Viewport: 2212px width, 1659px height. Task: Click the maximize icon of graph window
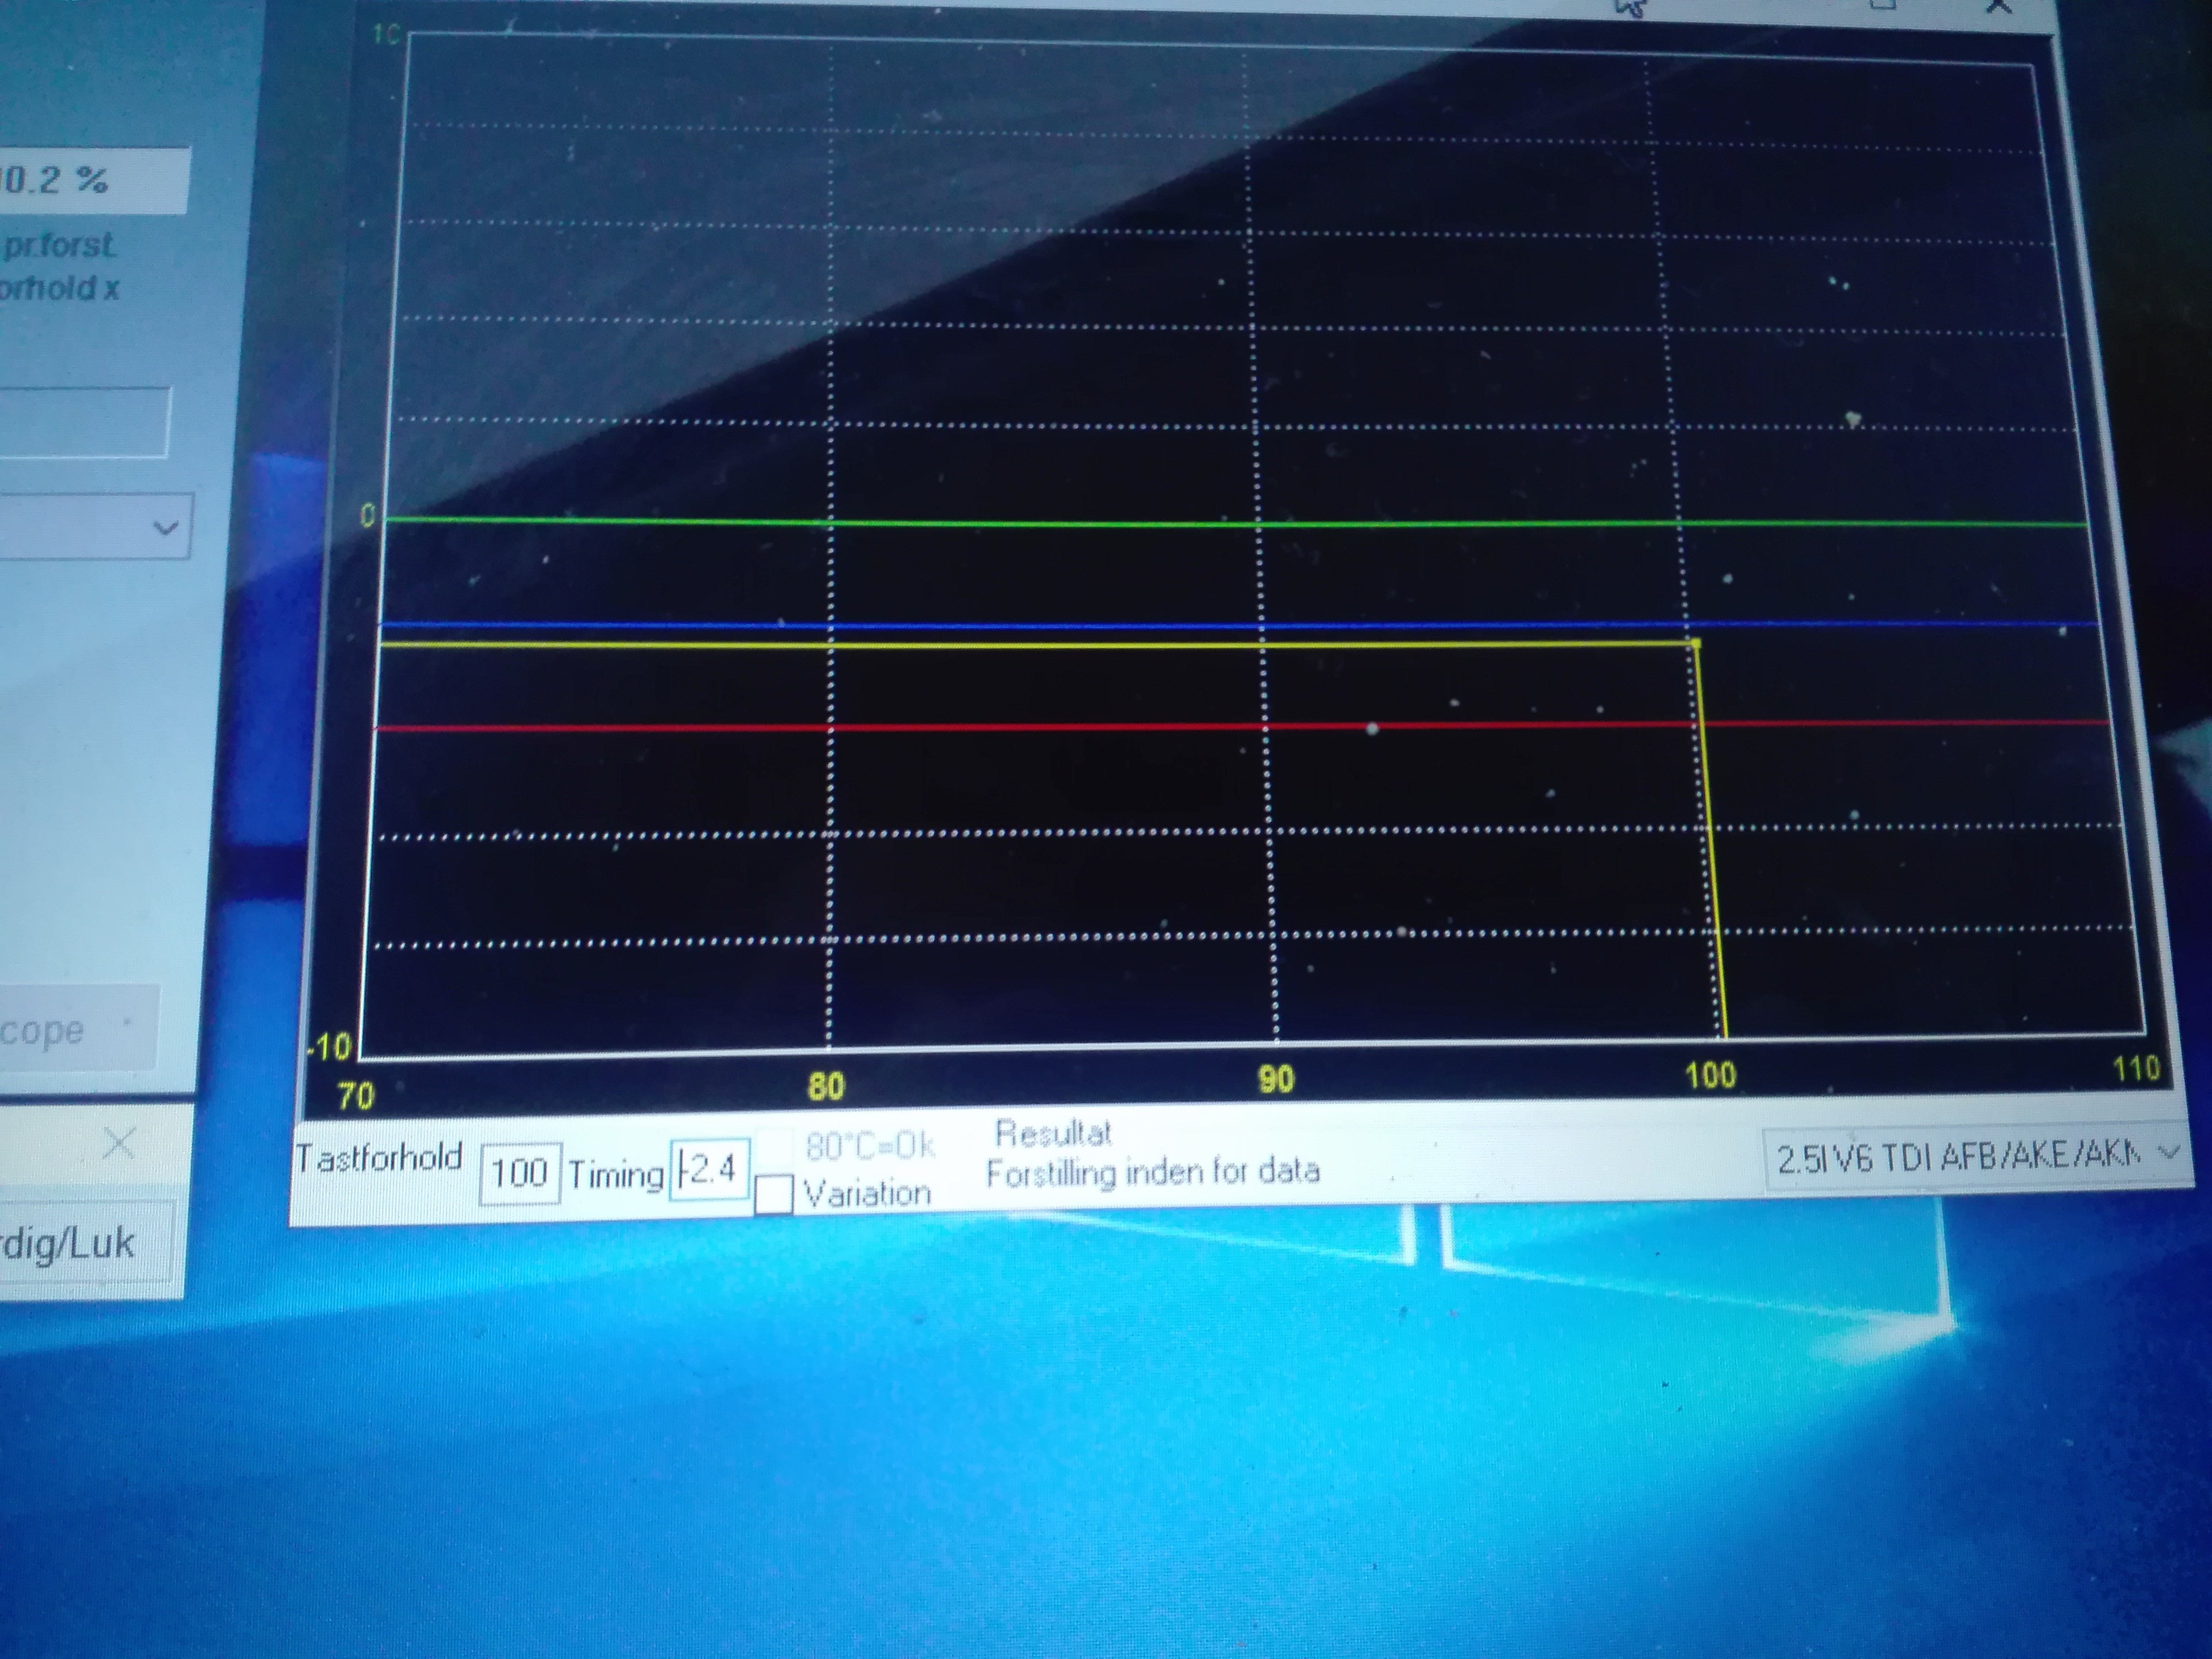(1882, 5)
